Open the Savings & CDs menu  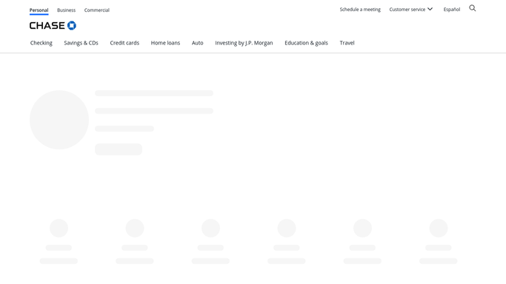click(81, 43)
